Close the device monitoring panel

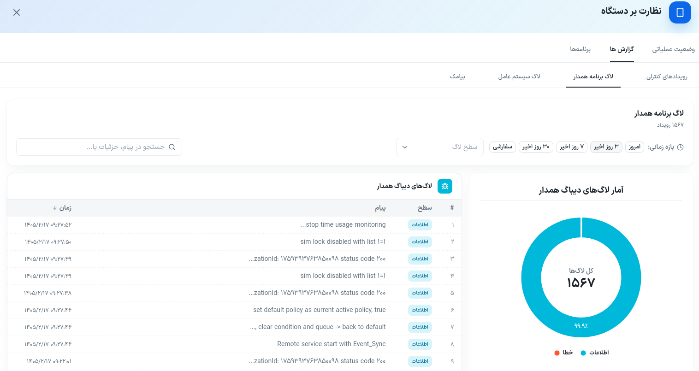click(17, 12)
